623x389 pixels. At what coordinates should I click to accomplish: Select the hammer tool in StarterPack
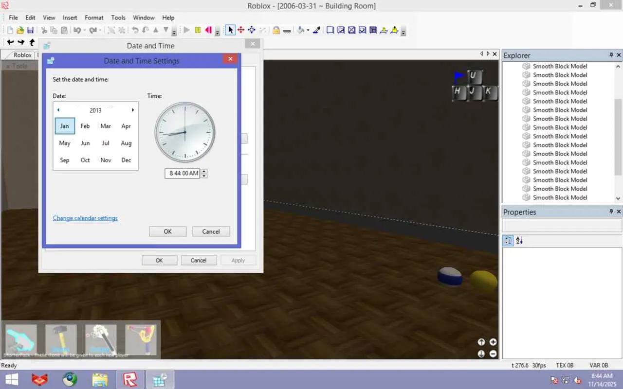pyautogui.click(x=61, y=340)
